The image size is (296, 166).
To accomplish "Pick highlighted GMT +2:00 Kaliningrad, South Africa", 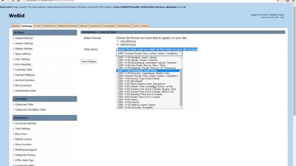I will (x=148, y=71).
